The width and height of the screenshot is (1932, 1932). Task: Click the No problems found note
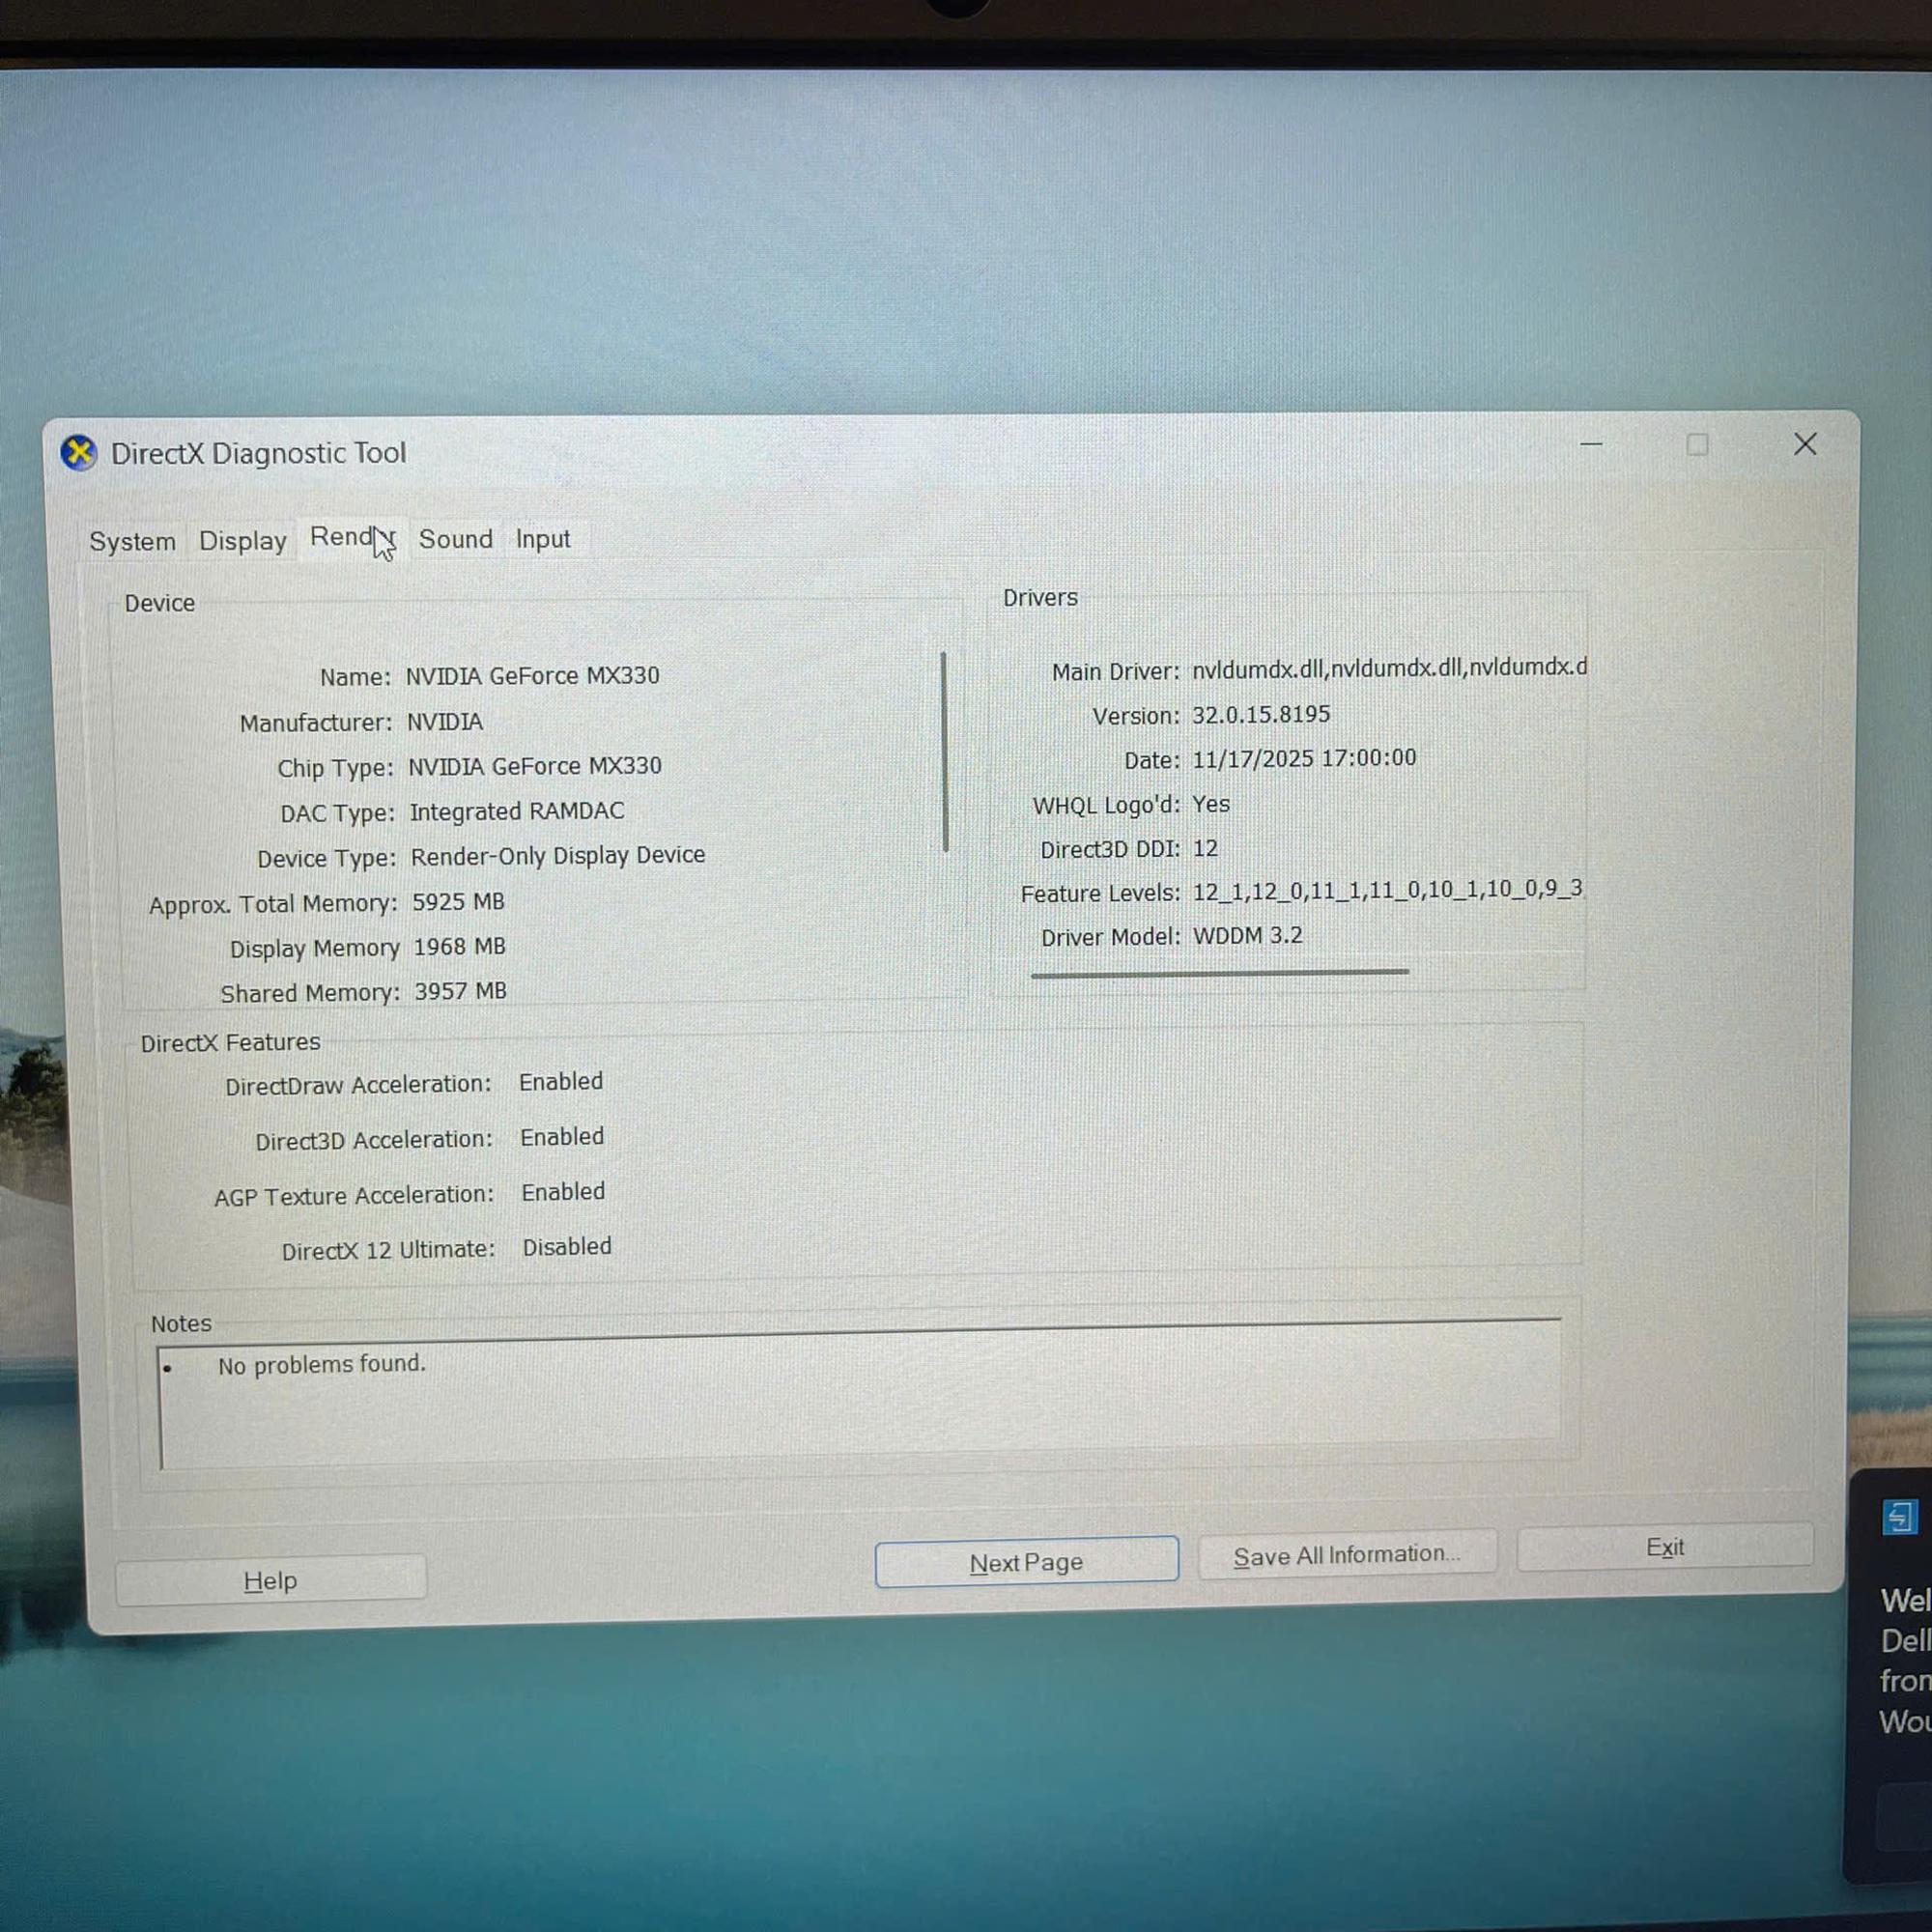(322, 1365)
